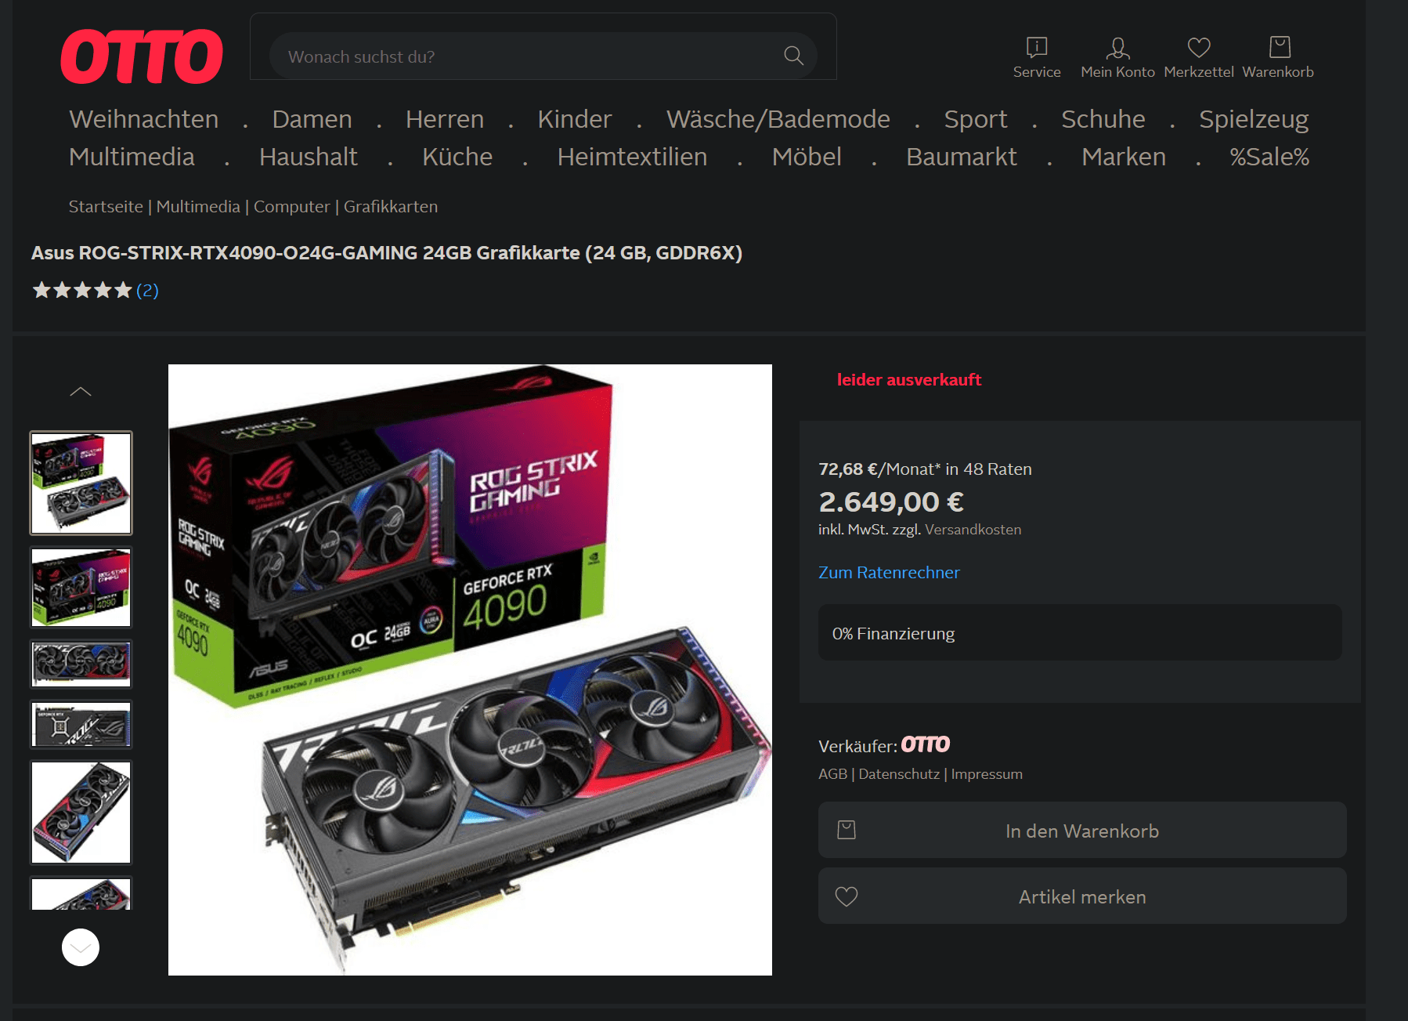This screenshot has width=1408, height=1021.
Task: Click the OTTO seller logo
Action: click(925, 744)
